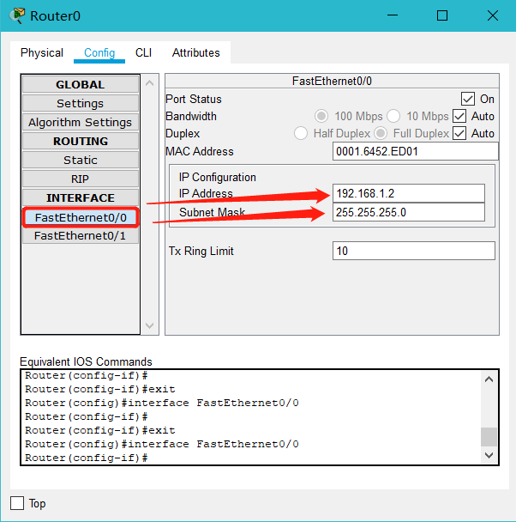Toggle Port Status On checkbox
Screen dimensions: 516x522
click(467, 99)
